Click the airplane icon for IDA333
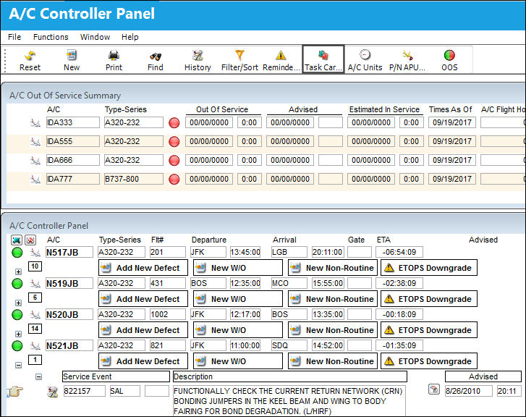Screen dimensions: 526x417 35,122
